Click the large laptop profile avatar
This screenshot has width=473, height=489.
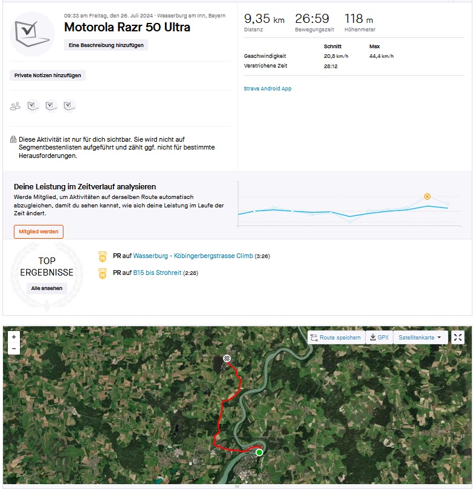click(33, 33)
